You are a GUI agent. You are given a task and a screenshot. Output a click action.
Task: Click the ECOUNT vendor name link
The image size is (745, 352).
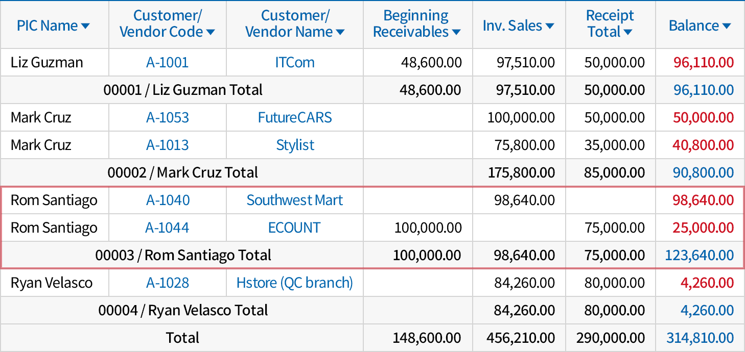[294, 228]
